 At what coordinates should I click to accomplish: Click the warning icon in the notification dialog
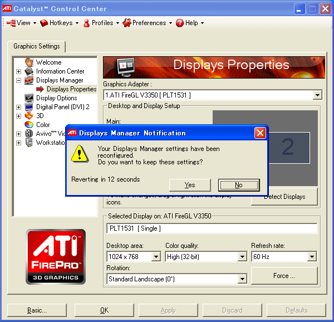pos(80,154)
